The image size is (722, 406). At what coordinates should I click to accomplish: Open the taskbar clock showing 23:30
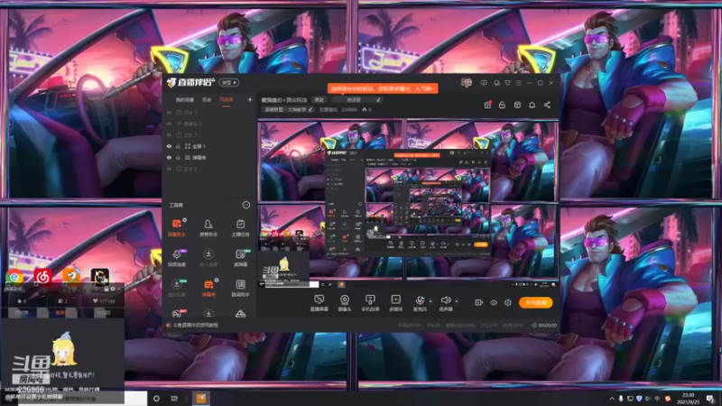(688, 398)
